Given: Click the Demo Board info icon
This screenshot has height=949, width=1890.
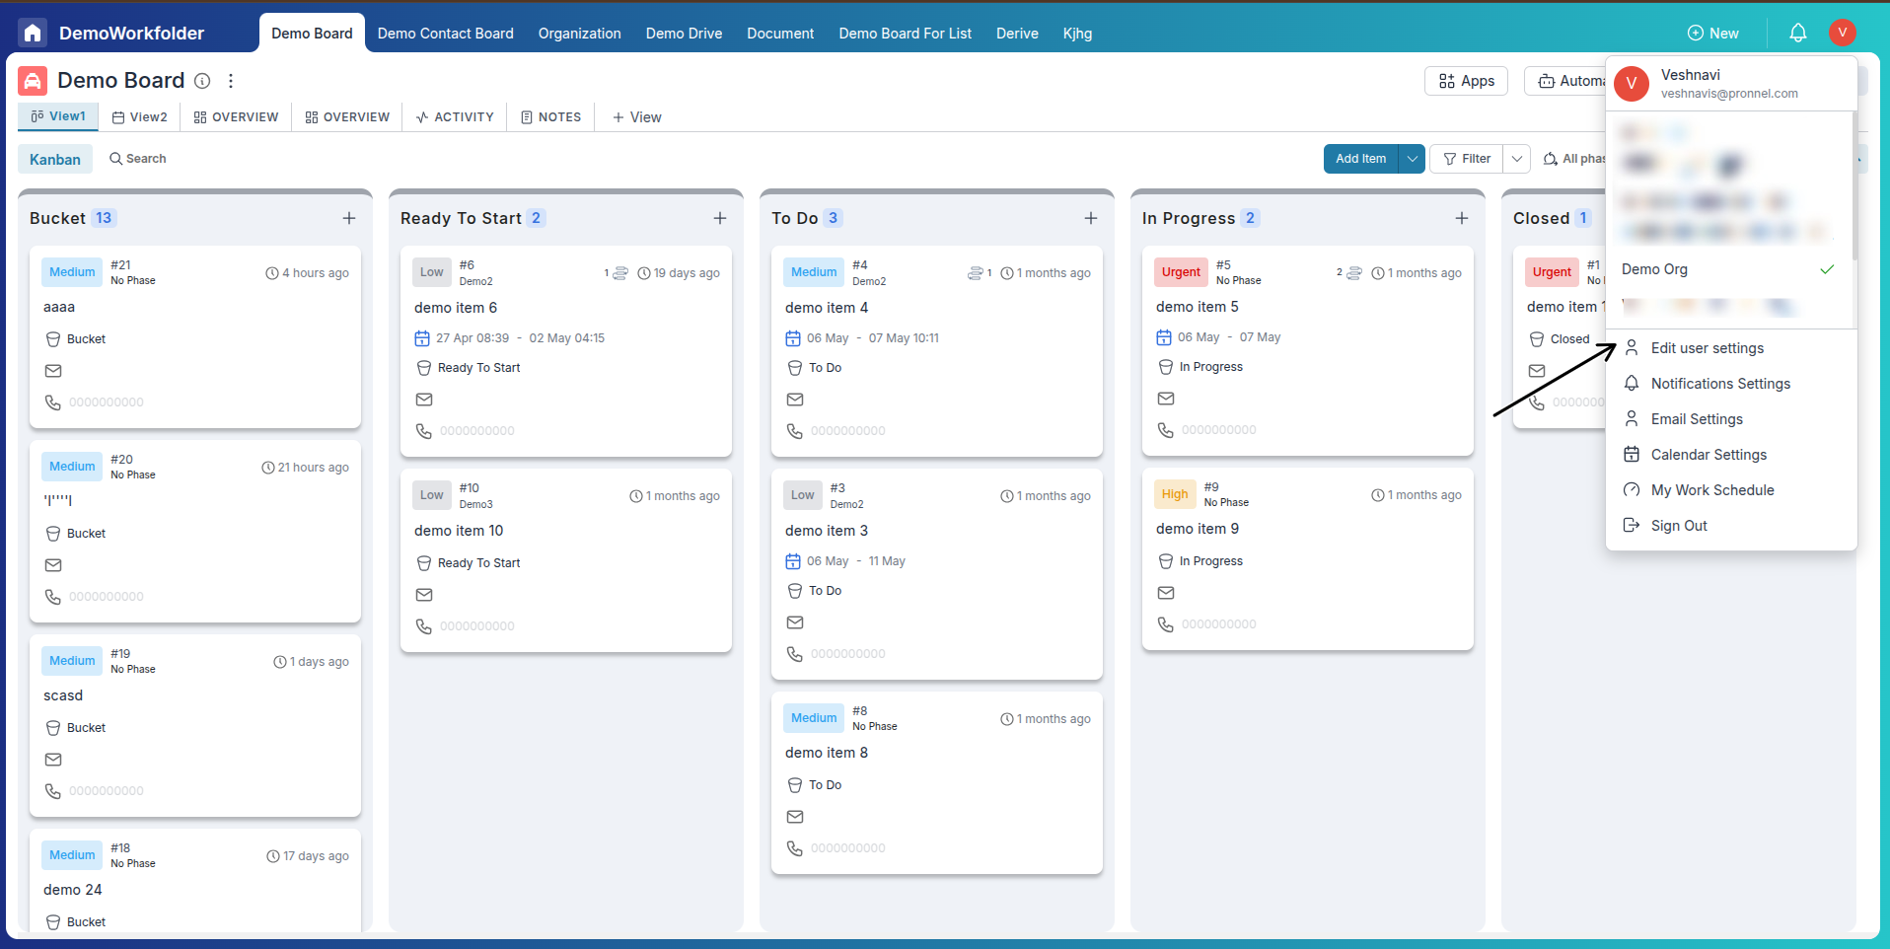Looking at the screenshot, I should coord(202,81).
